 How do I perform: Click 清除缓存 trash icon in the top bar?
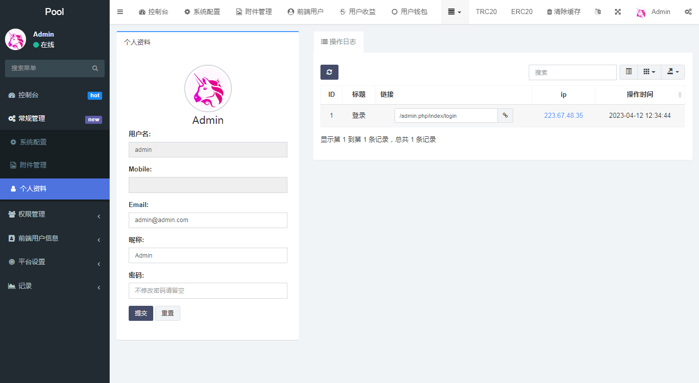click(550, 12)
